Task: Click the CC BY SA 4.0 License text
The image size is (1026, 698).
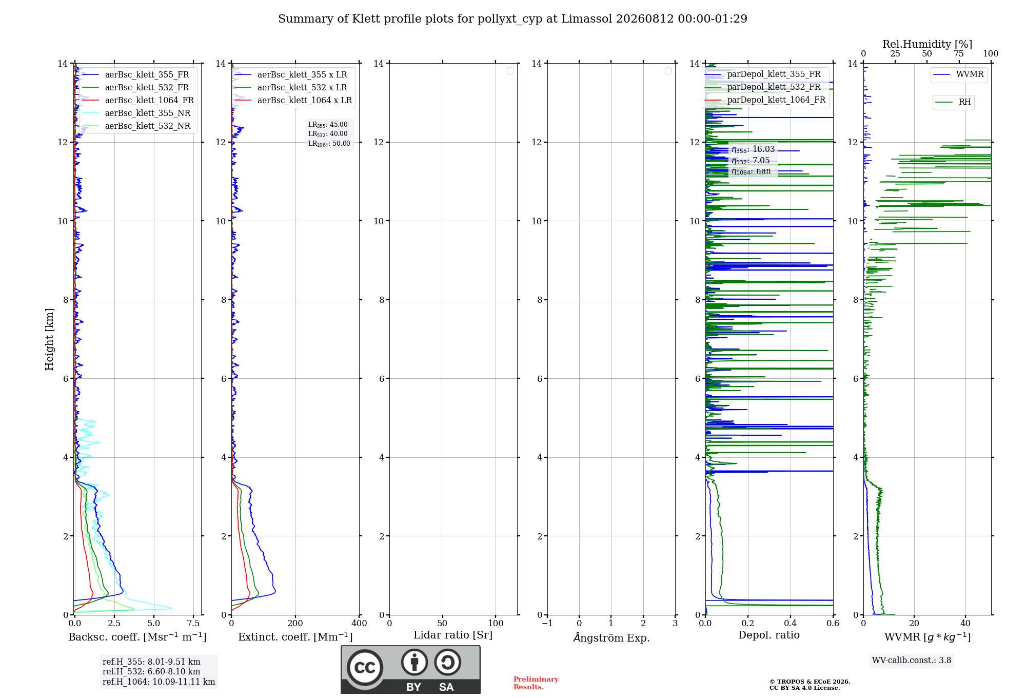Action: pyautogui.click(x=804, y=688)
